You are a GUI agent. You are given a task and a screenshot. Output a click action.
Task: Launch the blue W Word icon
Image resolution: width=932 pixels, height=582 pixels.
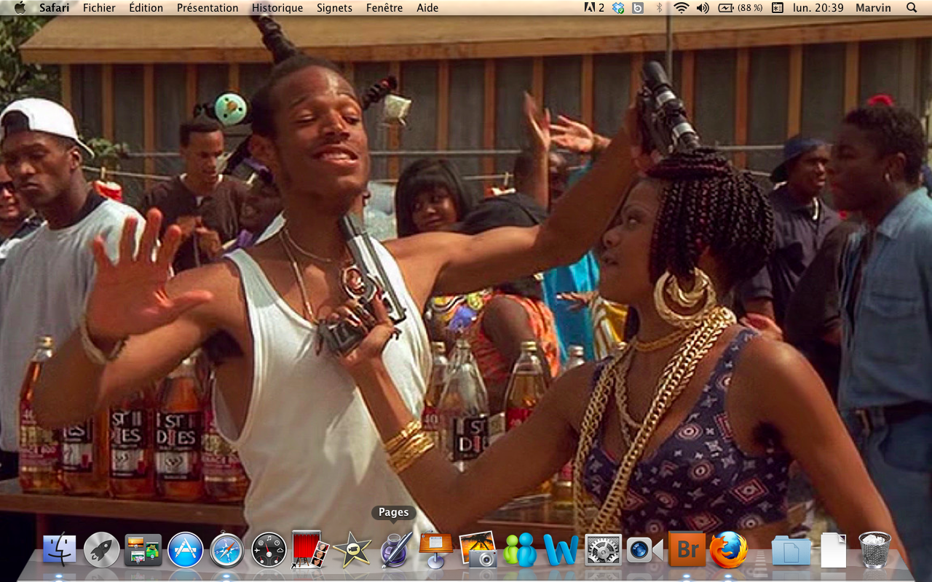click(x=561, y=551)
